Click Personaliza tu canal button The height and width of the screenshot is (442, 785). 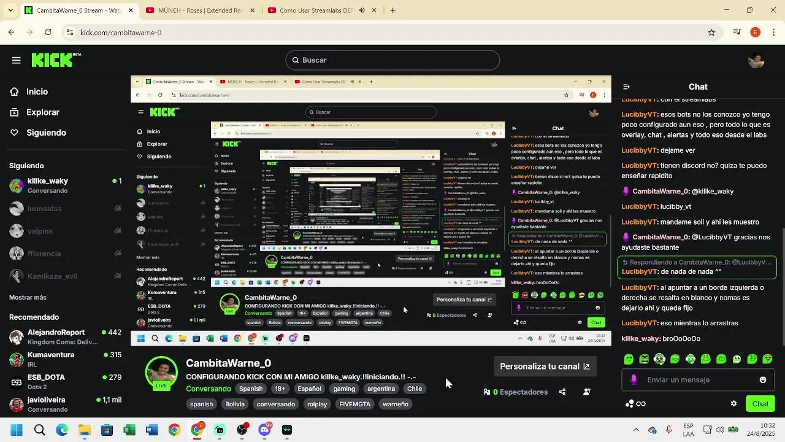pos(545,366)
